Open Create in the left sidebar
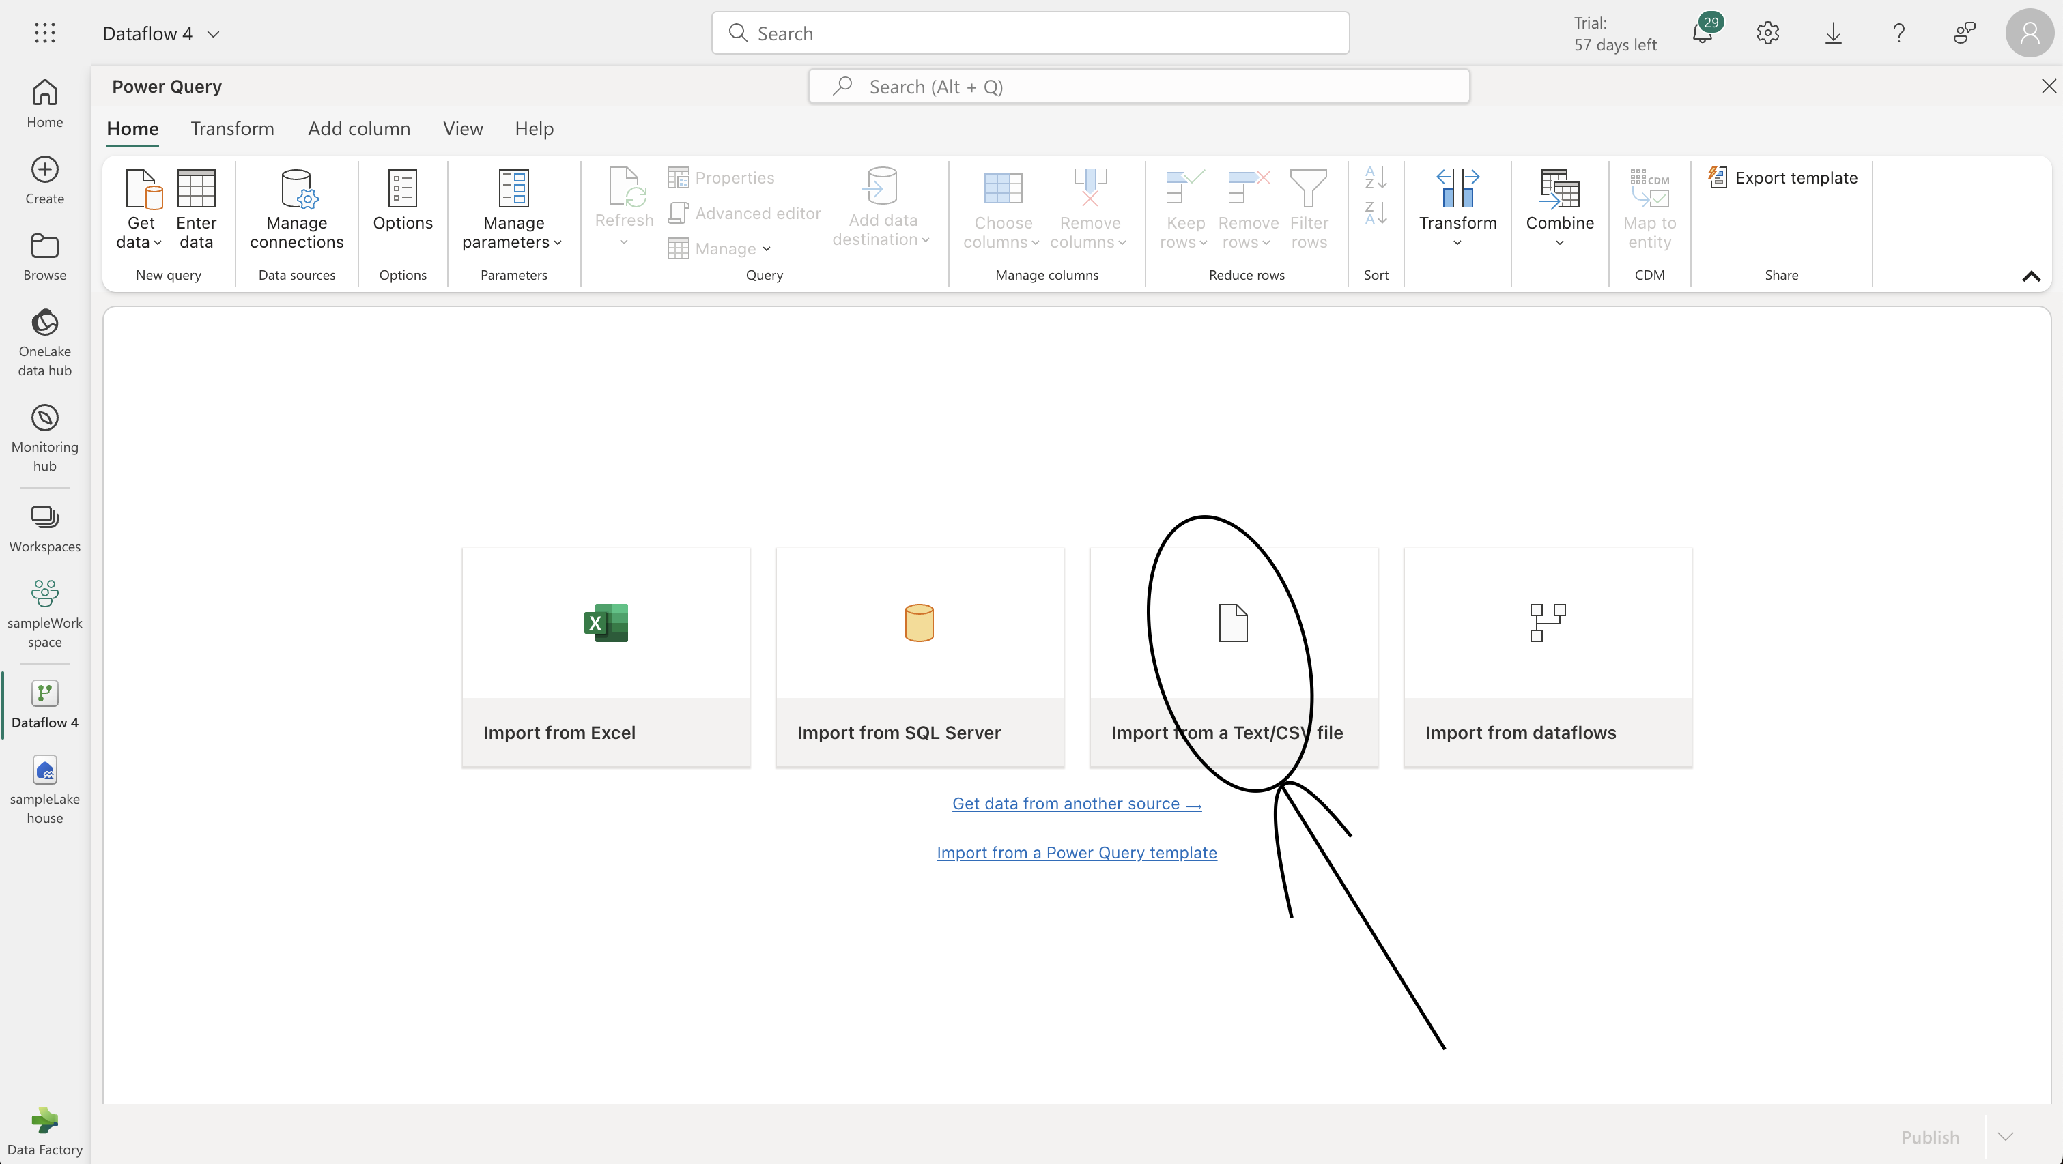Image resolution: width=2063 pixels, height=1164 pixels. pos(45,180)
